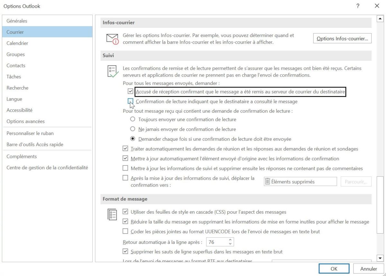The height and width of the screenshot is (276, 386).
Task: Select Toujours envoyer une confirmation de lecture
Action: (x=133, y=119)
